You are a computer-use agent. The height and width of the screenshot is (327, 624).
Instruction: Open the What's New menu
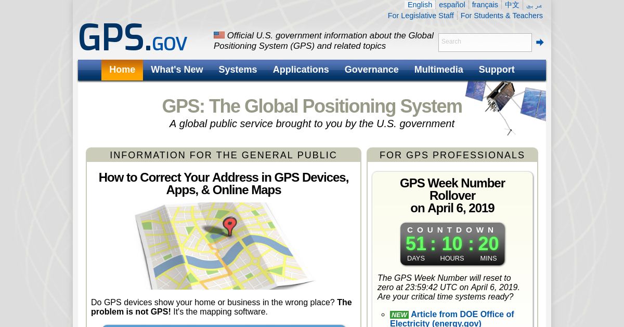[177, 70]
